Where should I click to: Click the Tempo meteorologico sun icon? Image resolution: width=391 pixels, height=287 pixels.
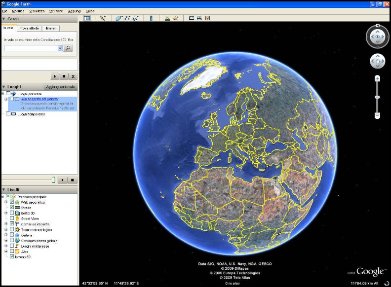pos(17,229)
